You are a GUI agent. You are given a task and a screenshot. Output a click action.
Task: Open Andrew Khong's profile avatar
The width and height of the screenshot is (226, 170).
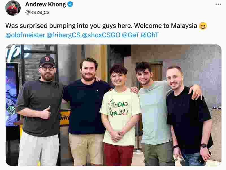pos(13,8)
